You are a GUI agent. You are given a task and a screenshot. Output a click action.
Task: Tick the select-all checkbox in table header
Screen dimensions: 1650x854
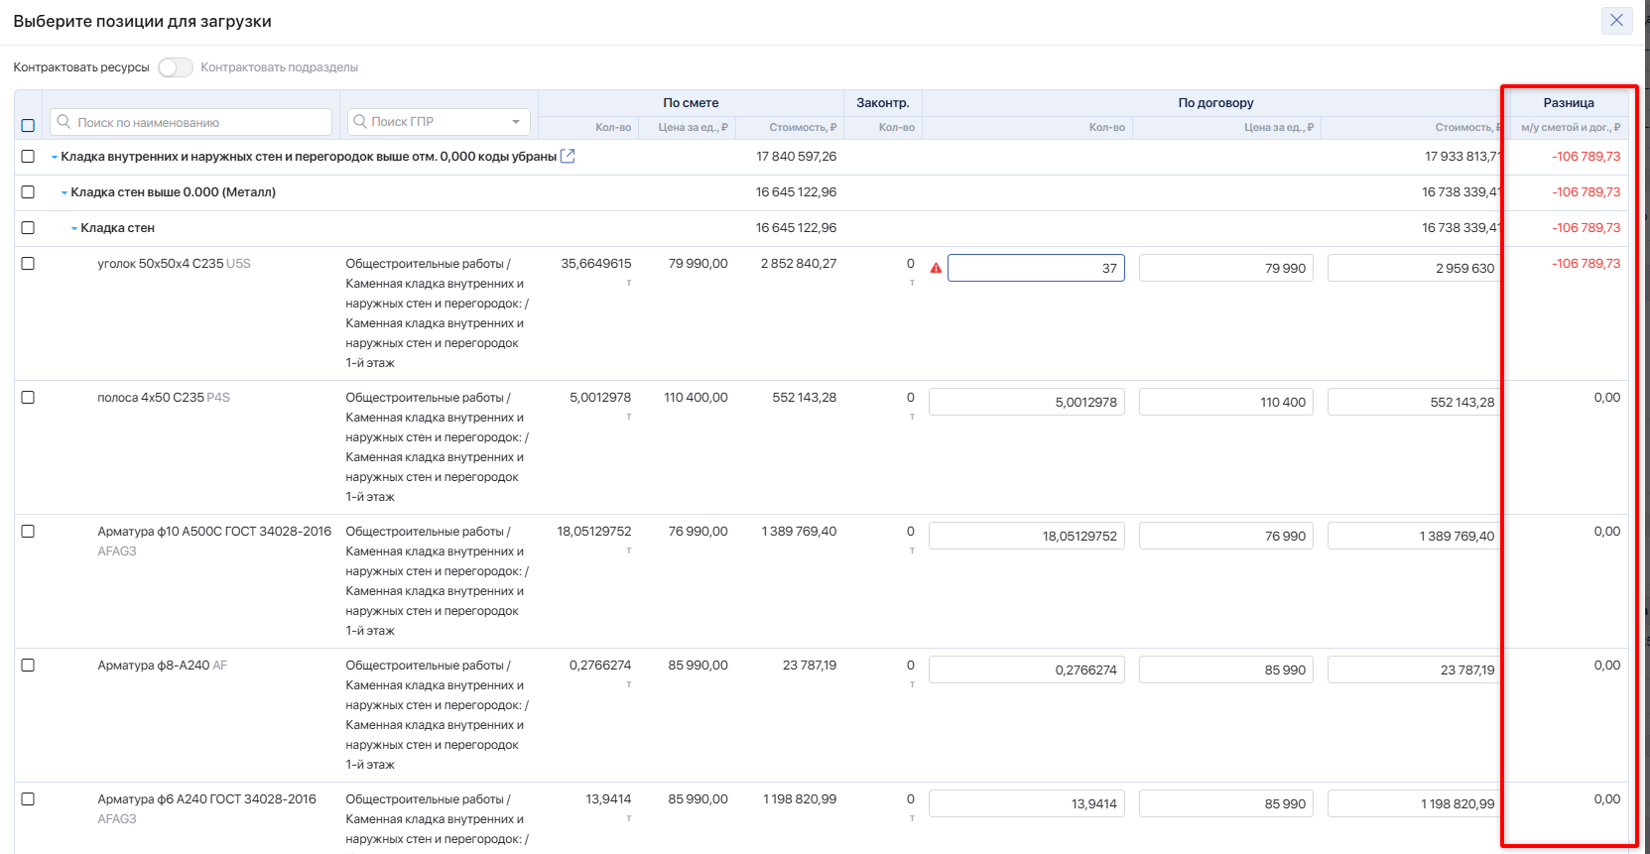tap(28, 126)
